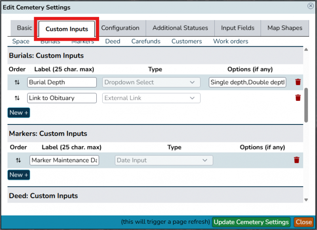The height and width of the screenshot is (230, 317).
Task: Edit the Marker Maintenance label field
Action: coord(64,160)
